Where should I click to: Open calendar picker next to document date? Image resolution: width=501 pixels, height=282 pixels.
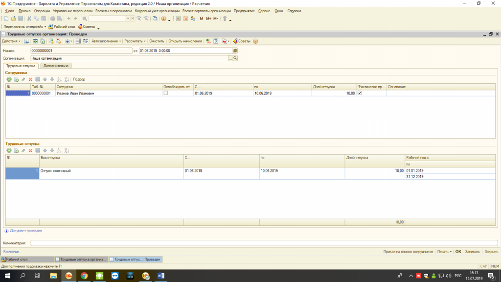click(x=235, y=50)
